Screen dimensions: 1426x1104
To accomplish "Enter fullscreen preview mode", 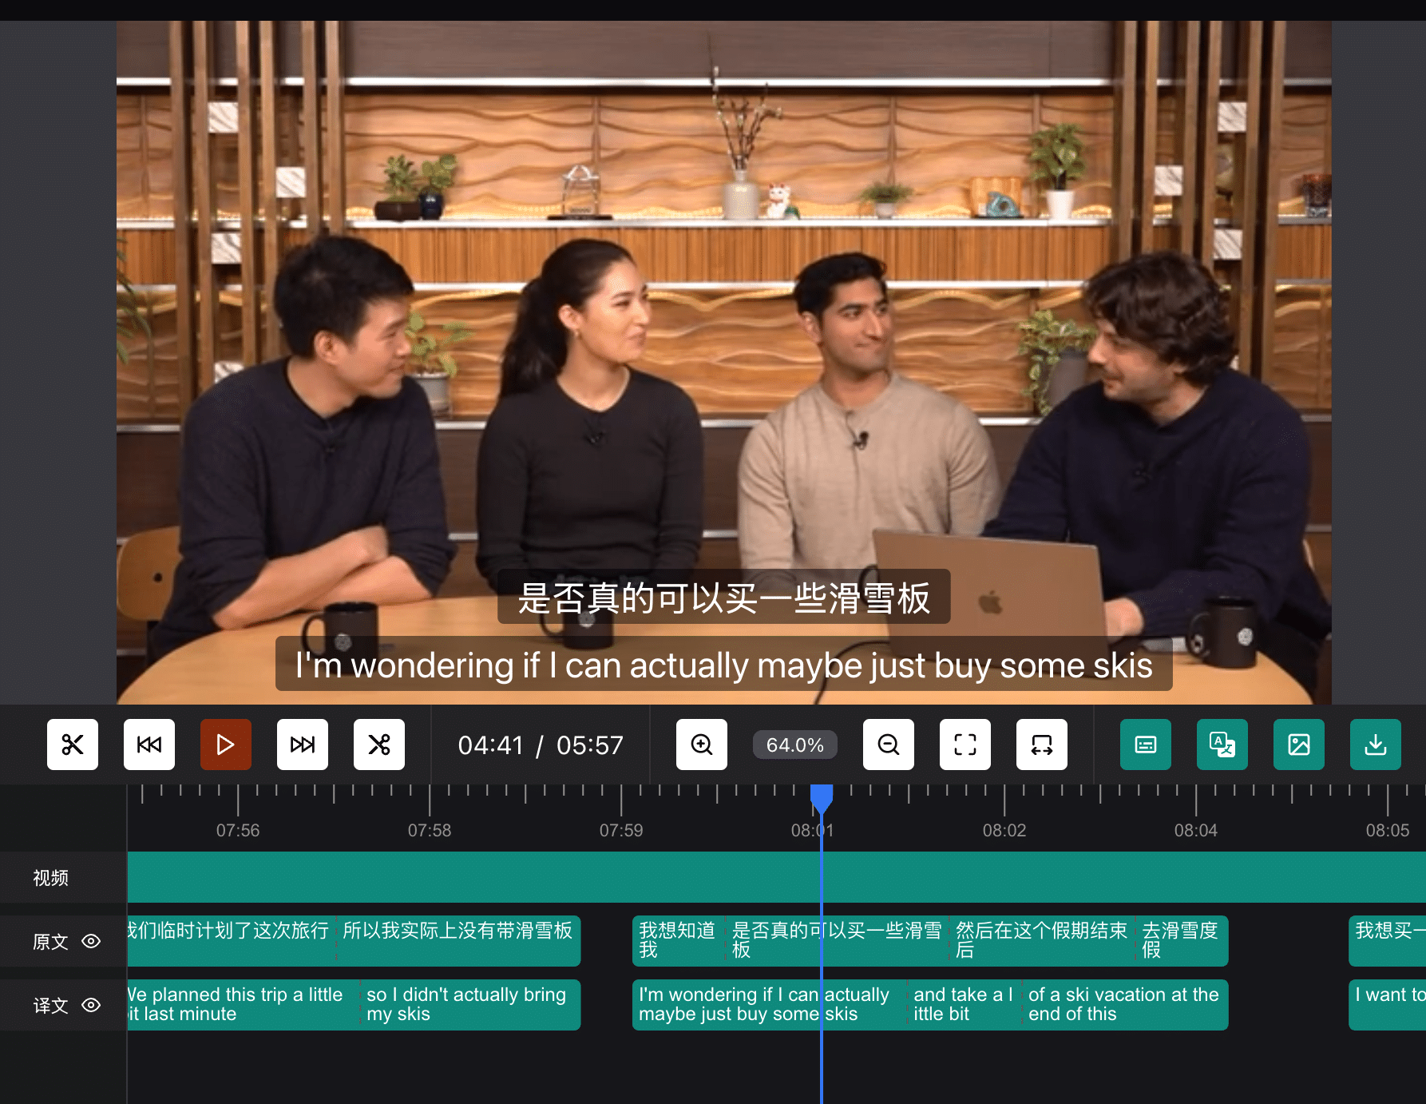I will [965, 745].
